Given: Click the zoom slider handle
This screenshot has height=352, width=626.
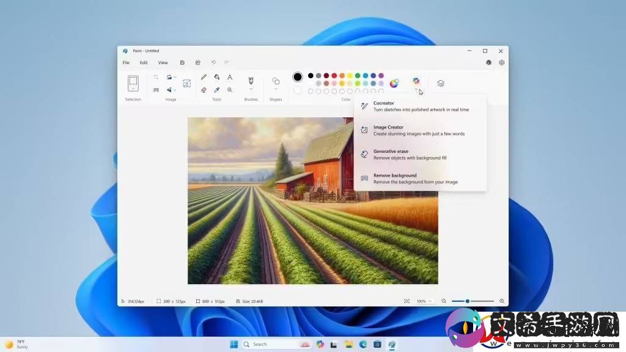Looking at the screenshot, I should [x=468, y=301].
